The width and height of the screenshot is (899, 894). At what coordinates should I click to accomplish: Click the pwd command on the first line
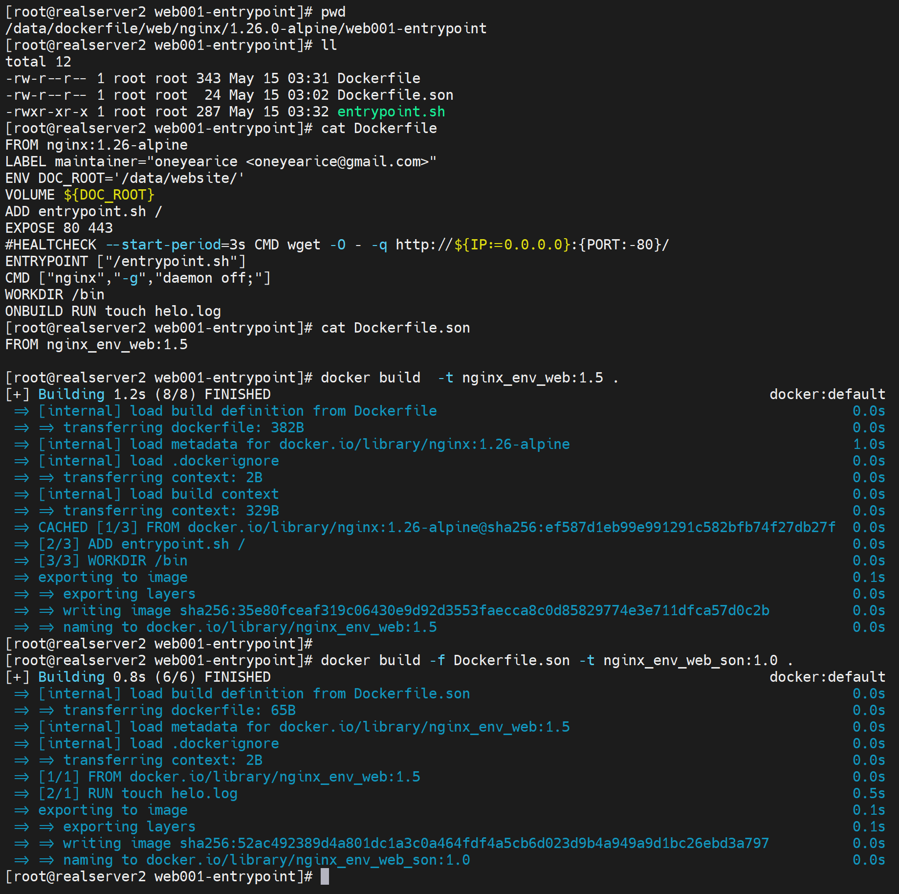click(x=333, y=12)
